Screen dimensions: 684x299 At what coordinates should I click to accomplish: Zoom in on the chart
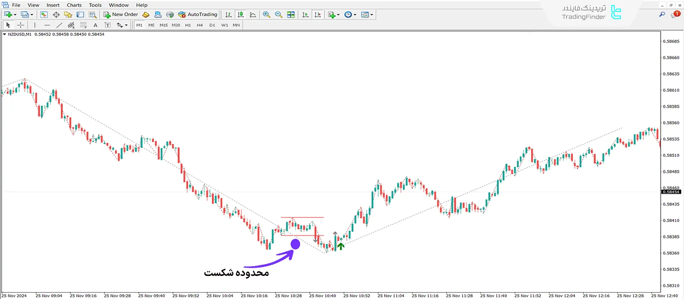tap(266, 15)
